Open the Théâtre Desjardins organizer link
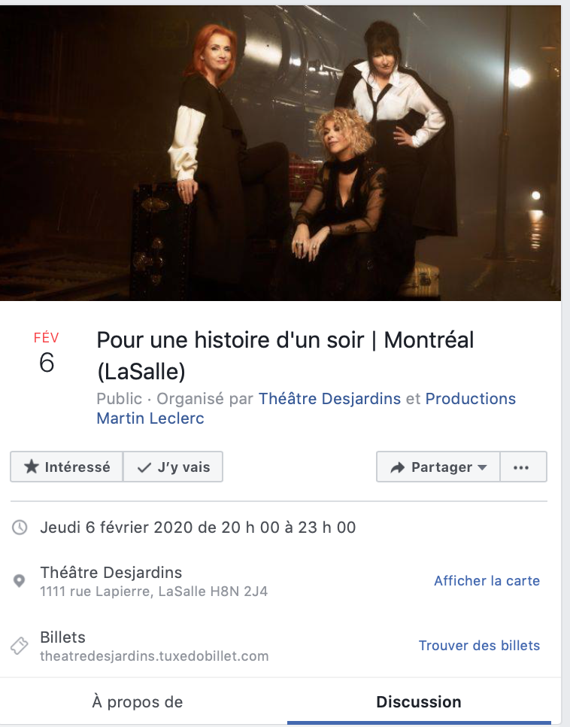 (329, 399)
